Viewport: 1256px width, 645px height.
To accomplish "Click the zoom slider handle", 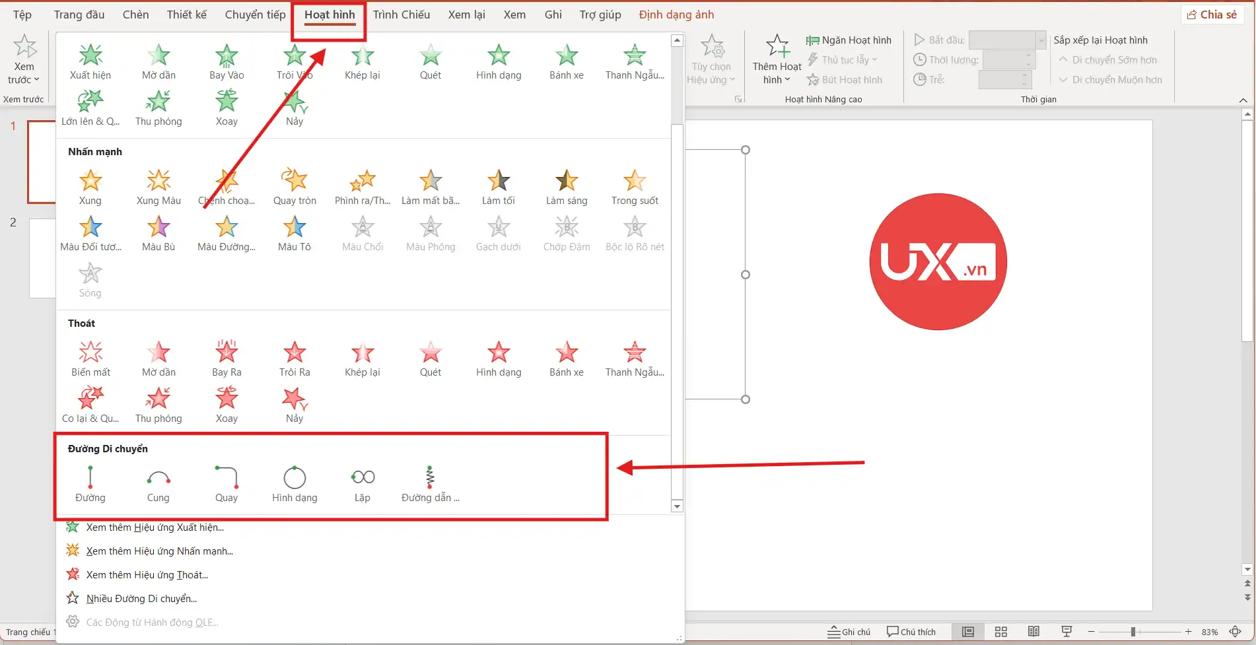I will pos(1133,632).
